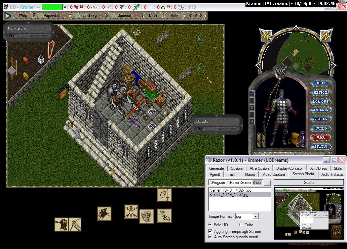Click the screenshot preview thumbnail in Razor

309,213
